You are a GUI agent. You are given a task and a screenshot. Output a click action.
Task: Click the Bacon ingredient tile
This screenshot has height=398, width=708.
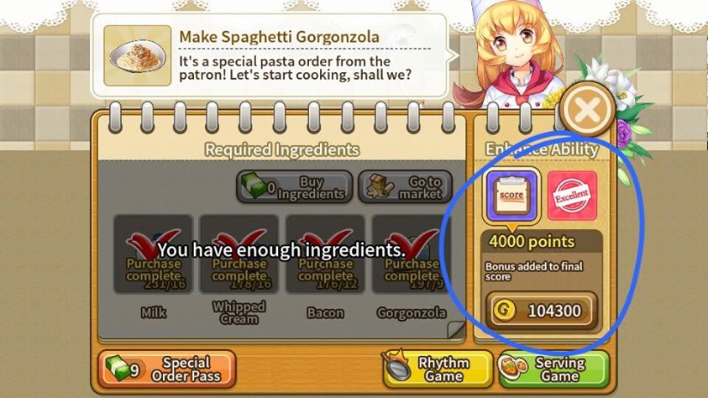point(325,254)
